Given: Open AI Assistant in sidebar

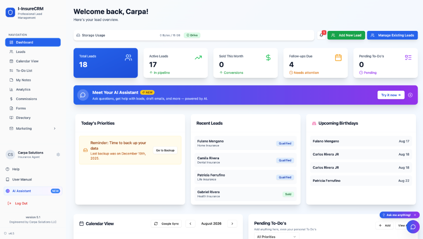Looking at the screenshot, I should [x=33, y=191].
